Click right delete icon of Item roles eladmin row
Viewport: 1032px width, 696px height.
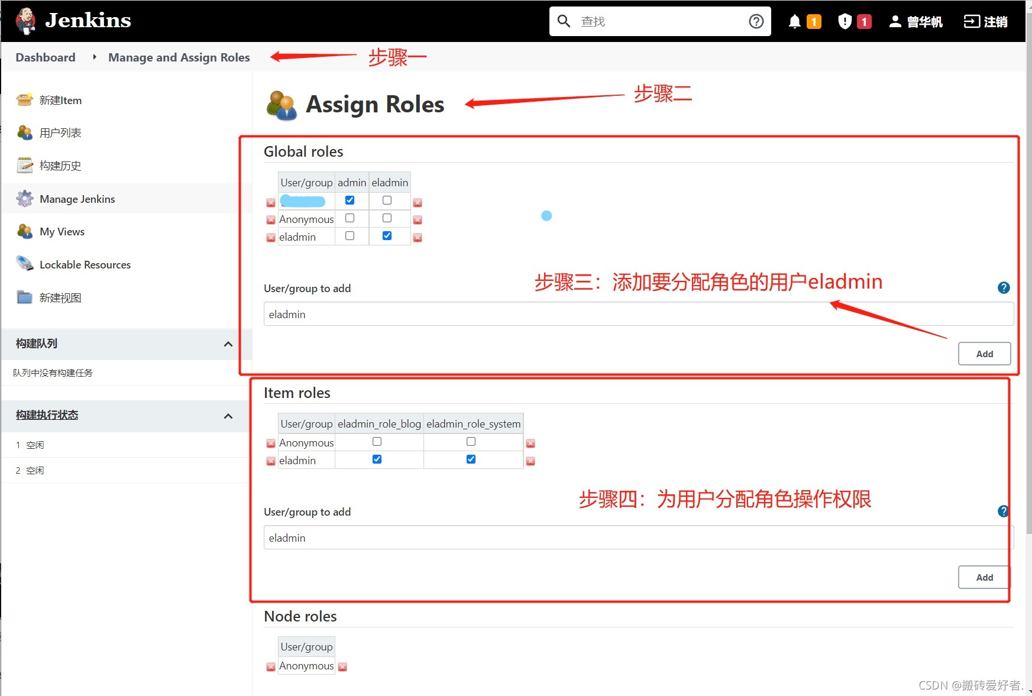tap(530, 461)
